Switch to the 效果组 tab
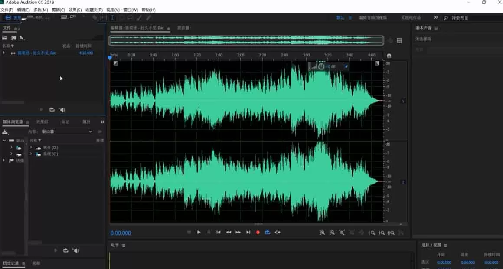This screenshot has height=269, width=503. 42,122
